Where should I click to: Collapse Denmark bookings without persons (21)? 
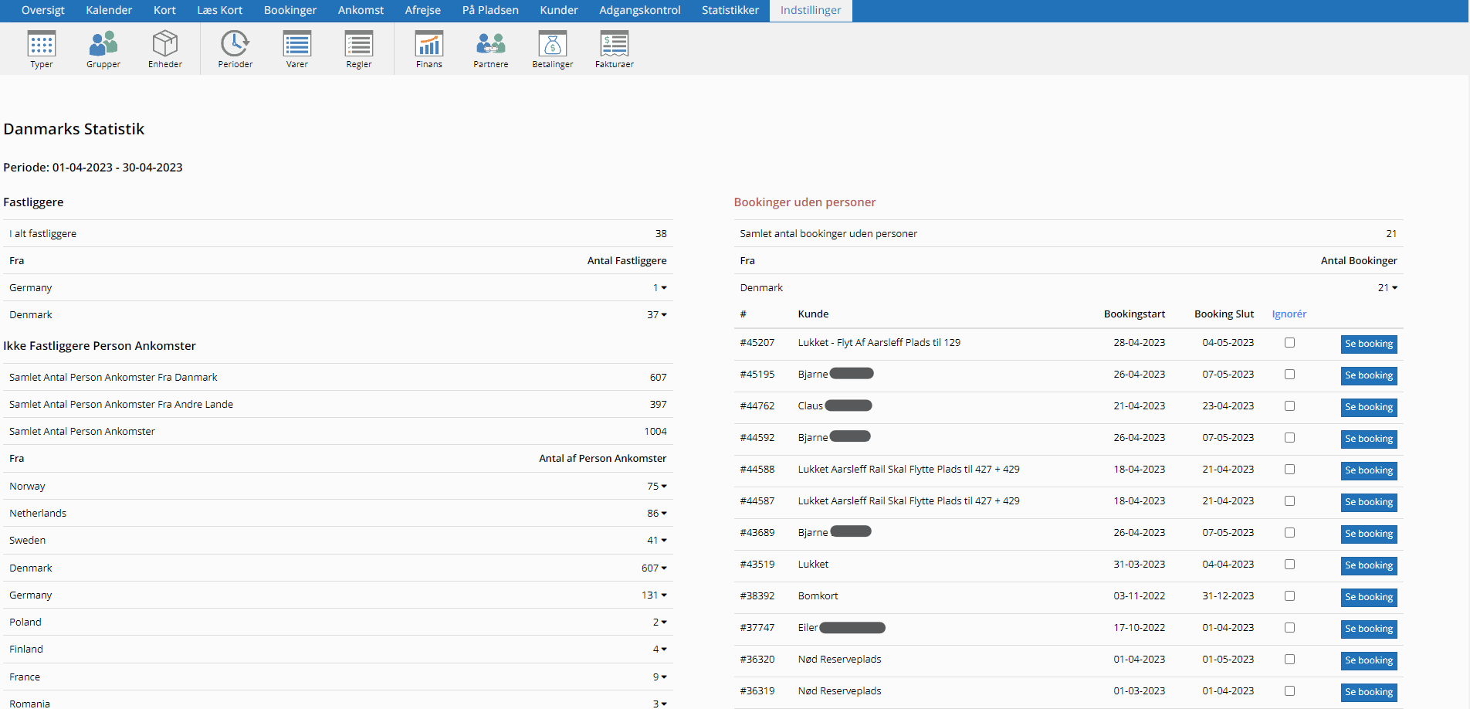[1394, 288]
